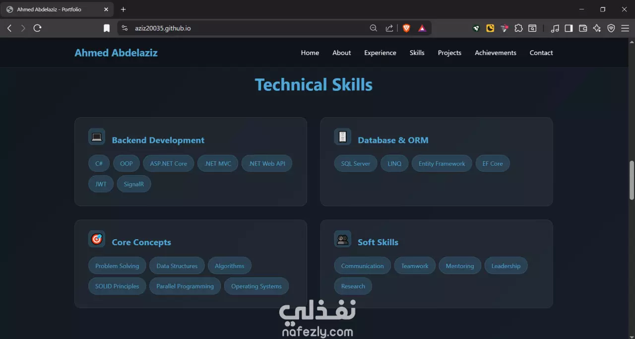The width and height of the screenshot is (635, 339).
Task: Click the JWT skill tag
Action: (x=101, y=184)
